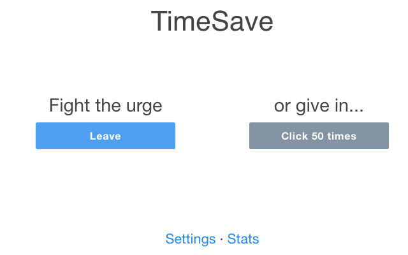Screen dimensions: 408x255
Task: Tap the click-counter button reading 50 times
Action: (319, 136)
